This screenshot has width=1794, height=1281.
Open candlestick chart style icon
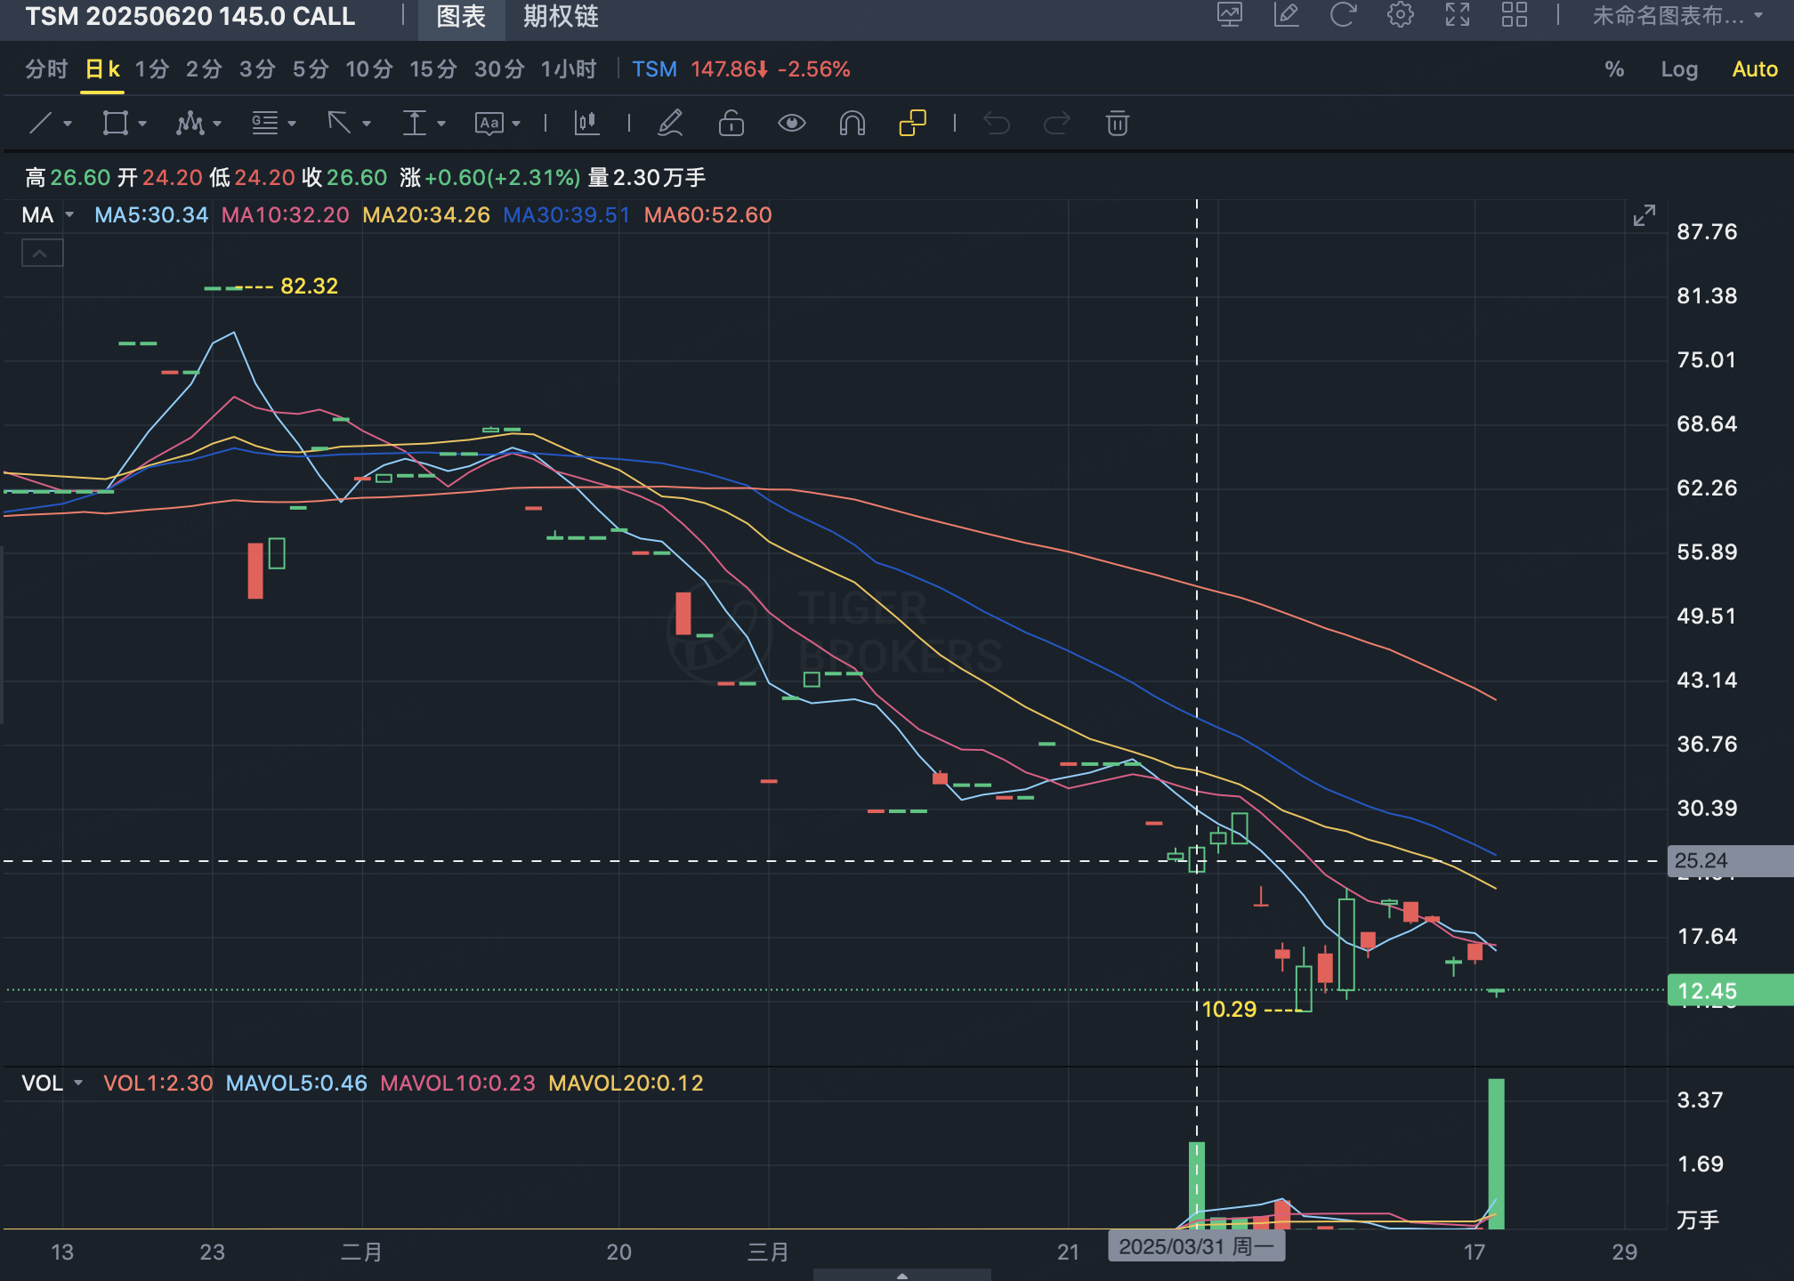coord(587,123)
